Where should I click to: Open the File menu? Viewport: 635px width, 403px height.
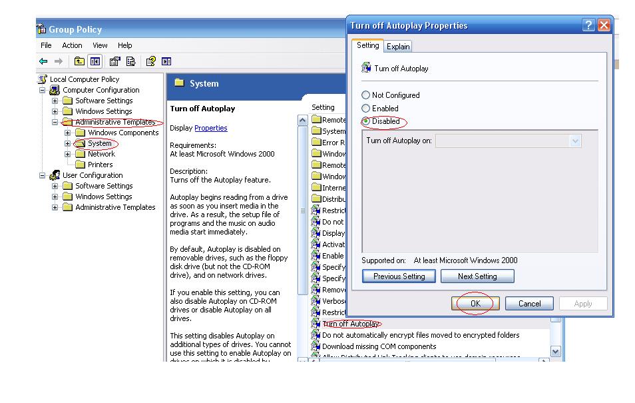pyautogui.click(x=46, y=45)
